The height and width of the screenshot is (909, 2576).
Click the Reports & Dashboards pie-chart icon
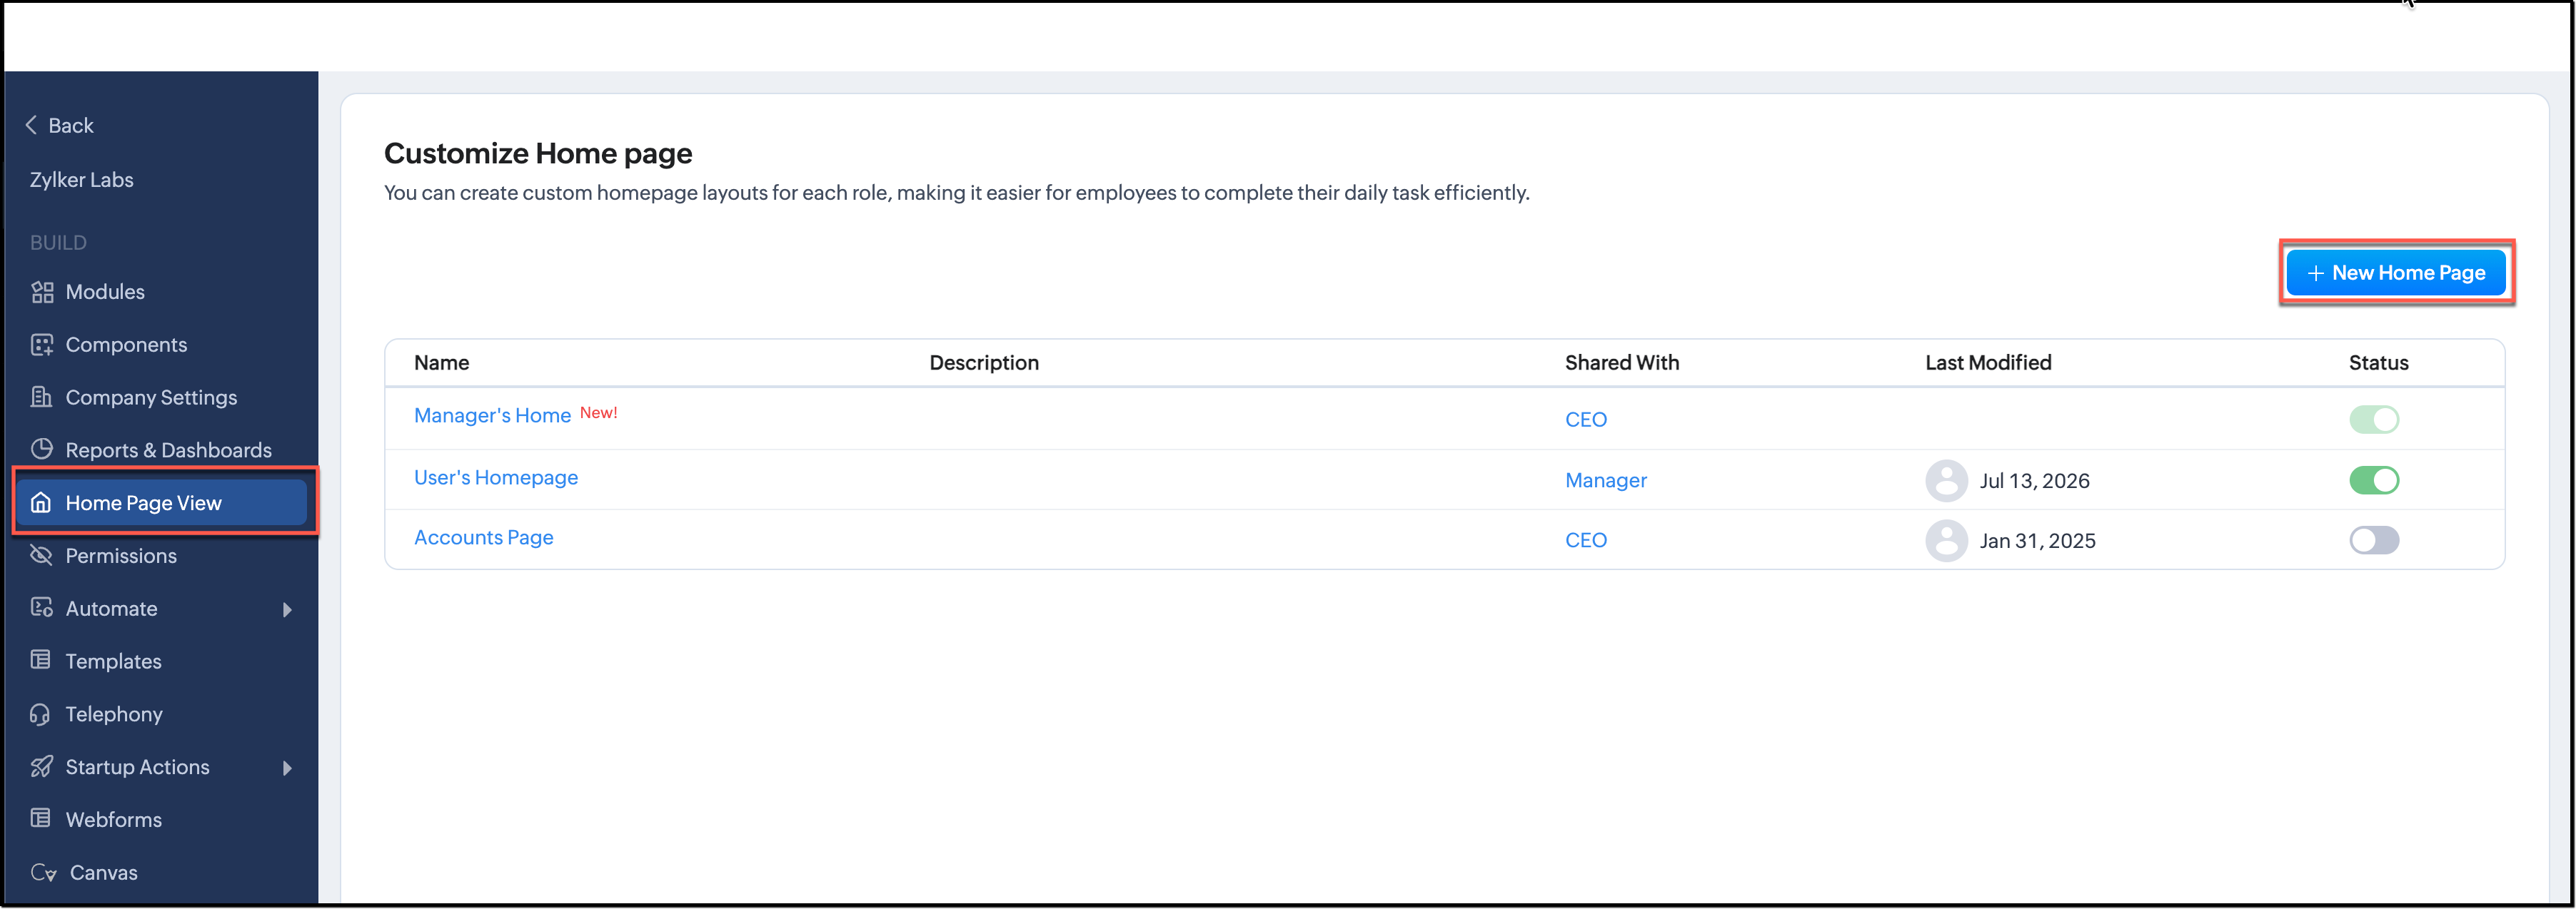[x=42, y=449]
